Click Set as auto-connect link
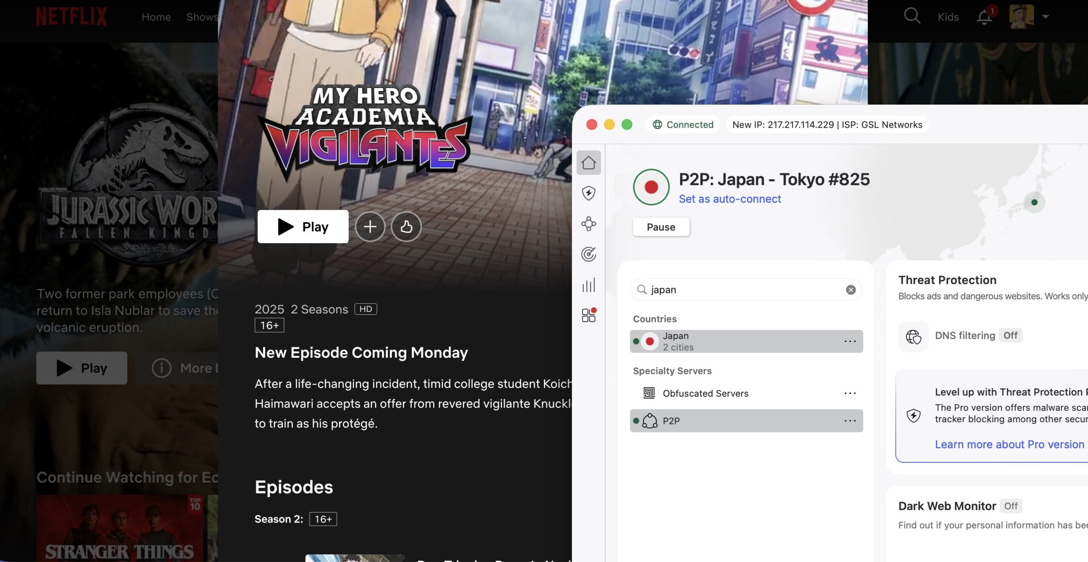 730,199
